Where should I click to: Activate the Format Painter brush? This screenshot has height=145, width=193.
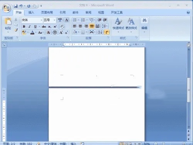[16, 30]
